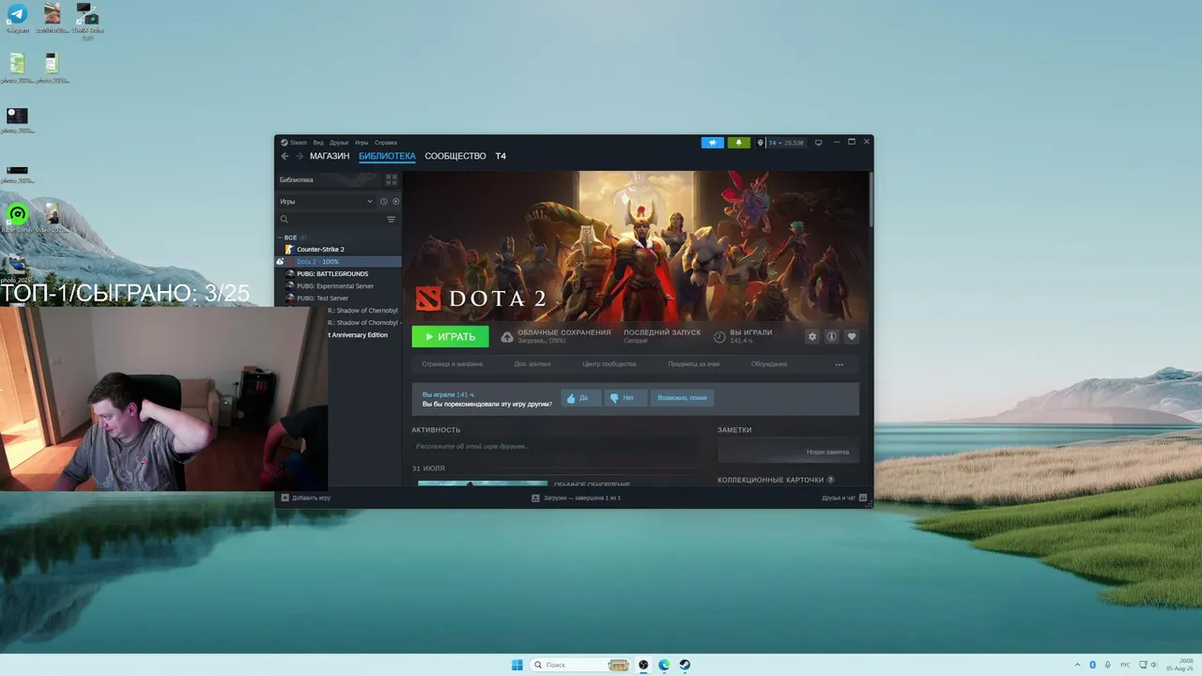
Task: Click the Нет thumbs-down button
Action: coord(626,398)
